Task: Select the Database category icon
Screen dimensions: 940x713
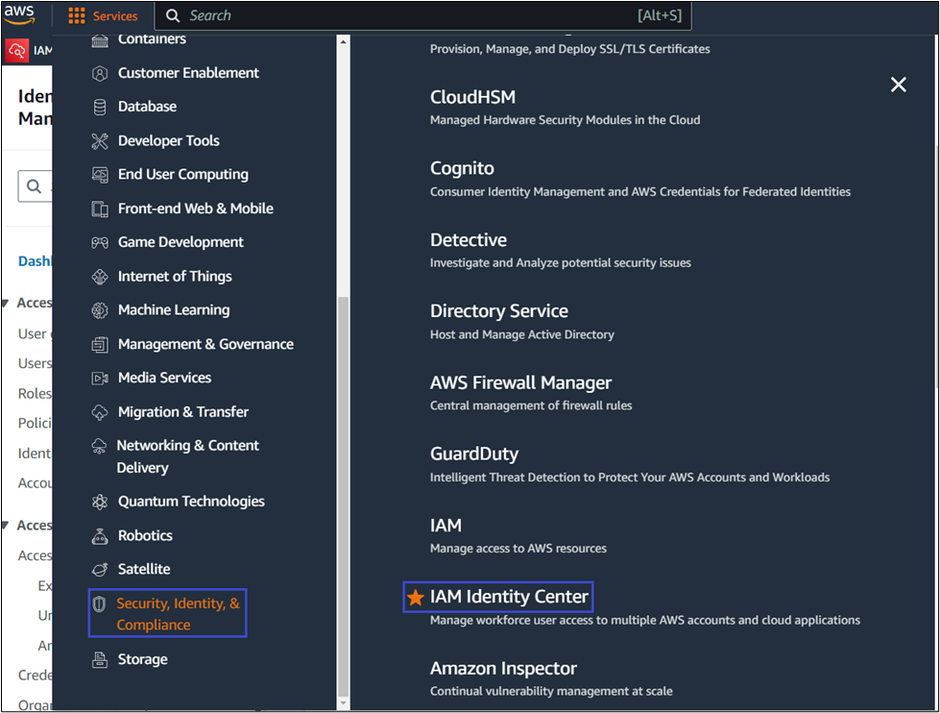Action: 100,107
